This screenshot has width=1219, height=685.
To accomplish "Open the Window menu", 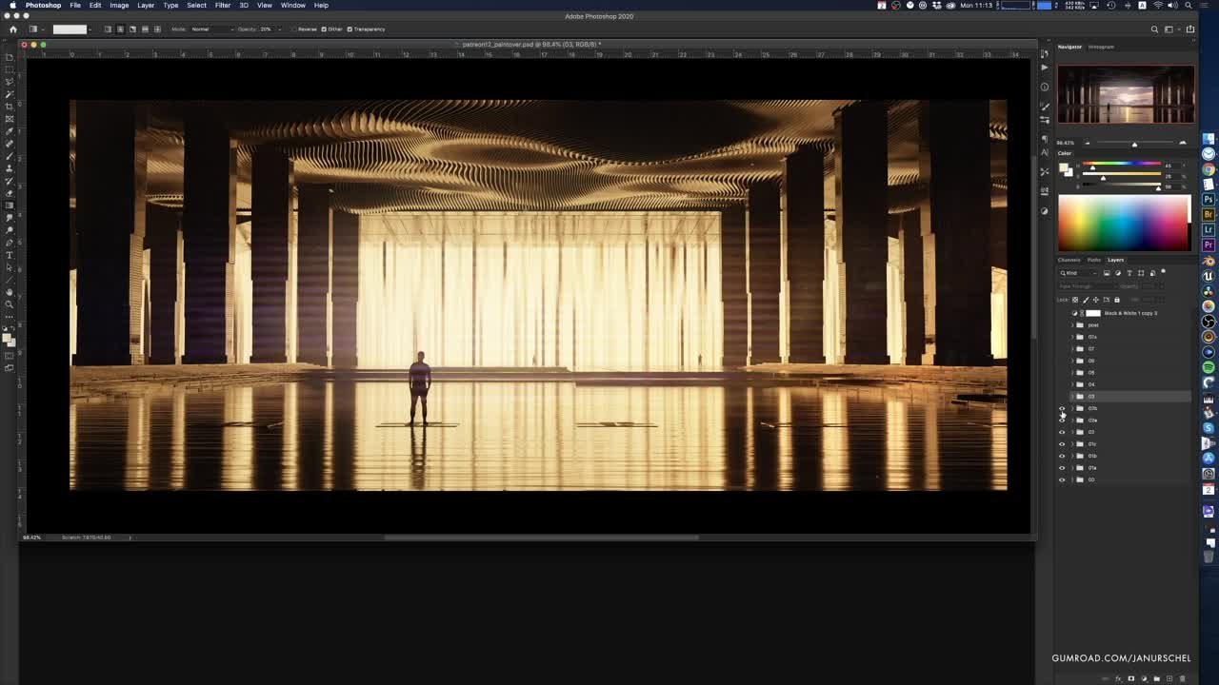I will click(x=292, y=5).
